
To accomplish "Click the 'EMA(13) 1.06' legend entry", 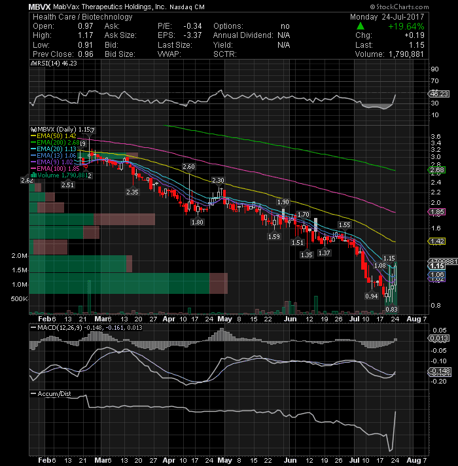I will [56, 156].
